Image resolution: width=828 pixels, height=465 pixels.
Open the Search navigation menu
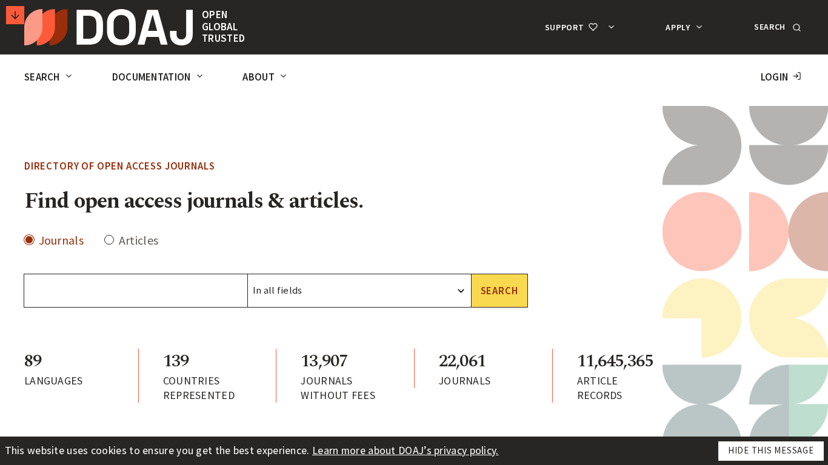point(48,77)
